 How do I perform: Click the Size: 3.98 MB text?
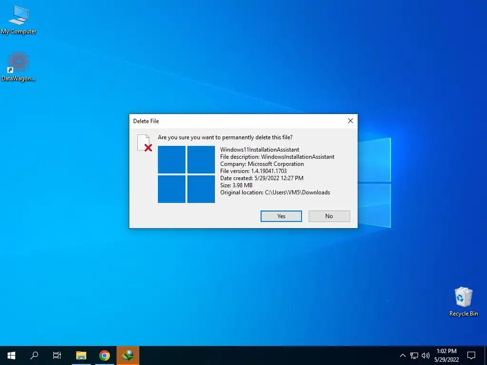pyautogui.click(x=236, y=185)
